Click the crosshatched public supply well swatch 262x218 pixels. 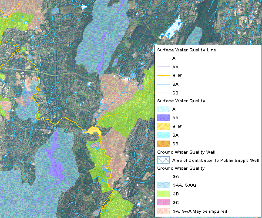(x=163, y=160)
